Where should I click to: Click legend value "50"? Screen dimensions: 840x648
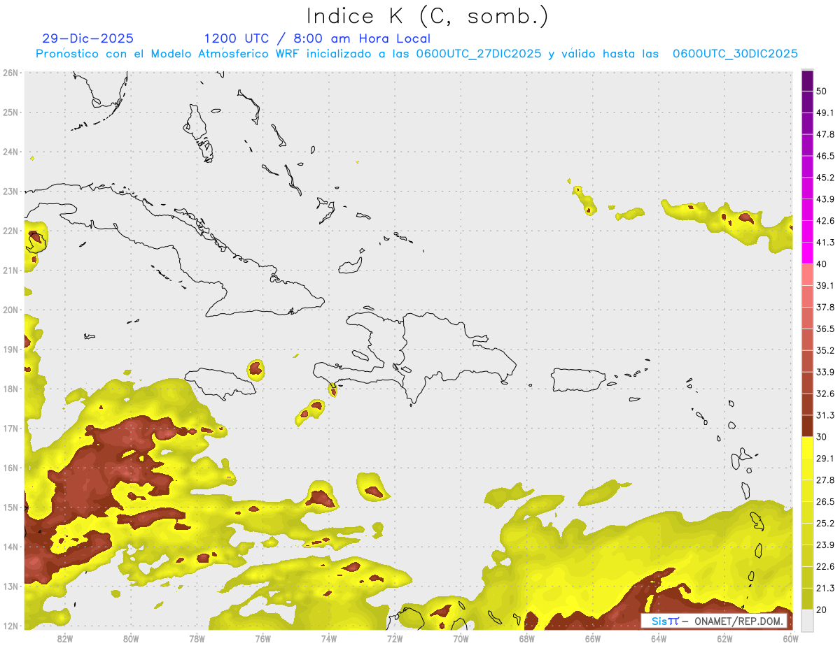pyautogui.click(x=822, y=91)
